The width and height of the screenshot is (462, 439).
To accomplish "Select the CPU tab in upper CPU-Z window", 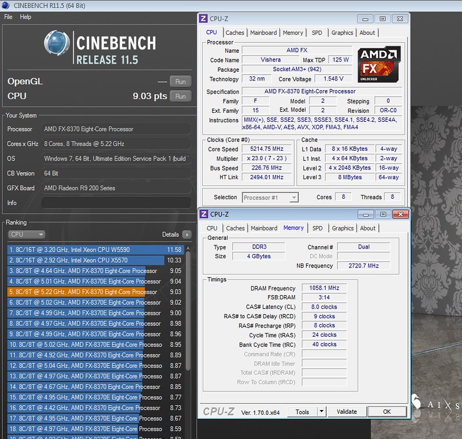I will click(211, 32).
